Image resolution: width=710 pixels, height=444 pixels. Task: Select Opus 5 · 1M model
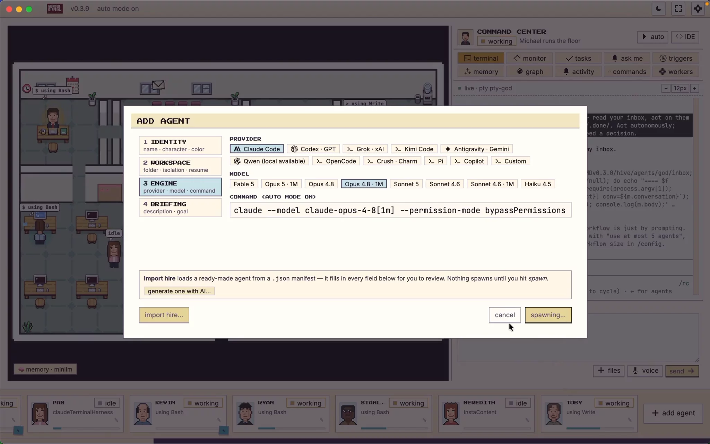coord(281,184)
